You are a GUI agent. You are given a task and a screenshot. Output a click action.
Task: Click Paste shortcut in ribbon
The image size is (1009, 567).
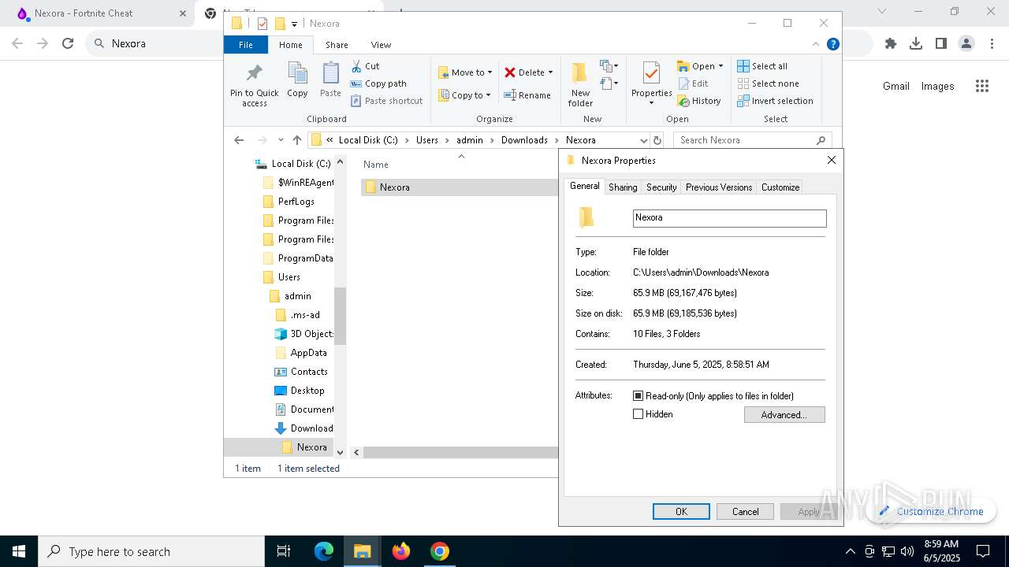tap(387, 101)
